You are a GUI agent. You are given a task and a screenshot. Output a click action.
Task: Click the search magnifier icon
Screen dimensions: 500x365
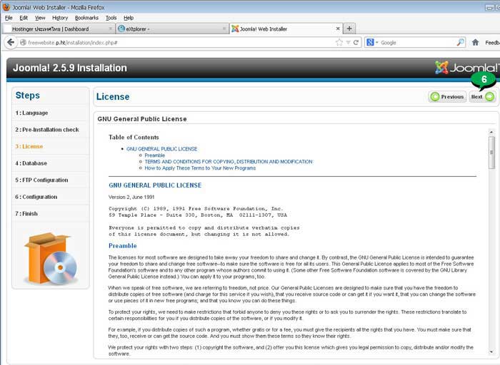(x=460, y=42)
